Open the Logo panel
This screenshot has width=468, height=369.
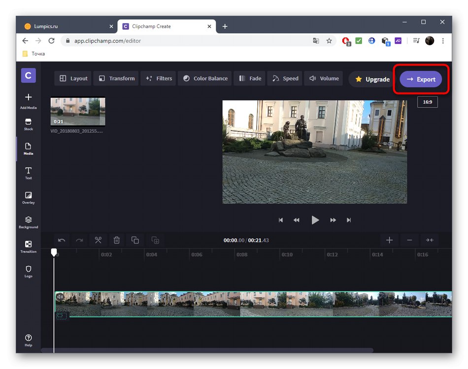point(28,270)
